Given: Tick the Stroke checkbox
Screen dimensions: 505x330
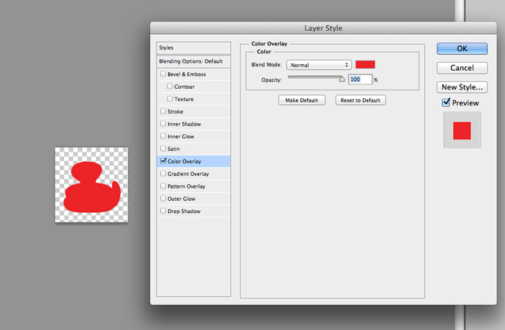Looking at the screenshot, I should click(163, 111).
